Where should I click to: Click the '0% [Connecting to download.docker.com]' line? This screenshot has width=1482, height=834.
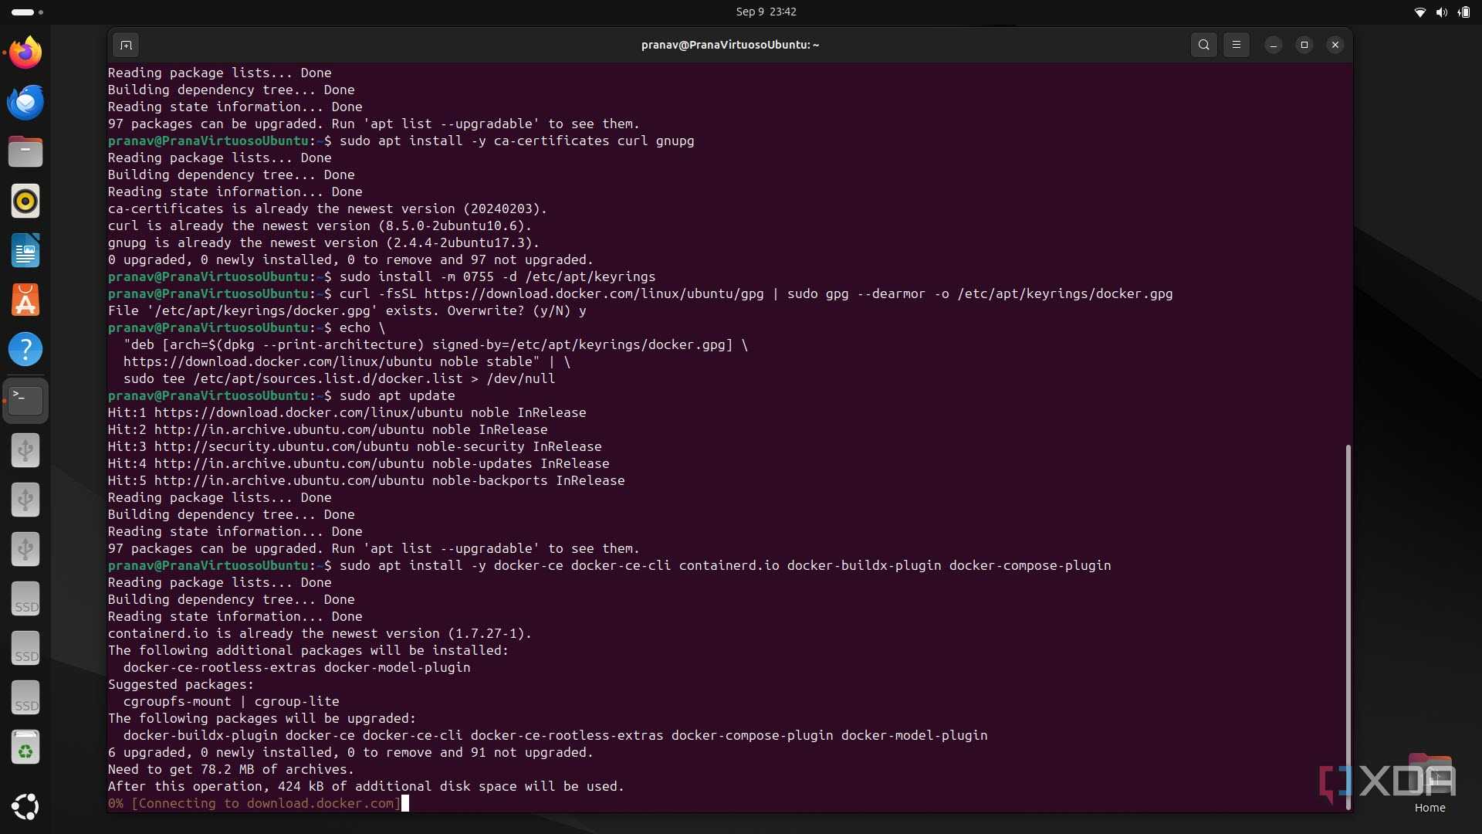coord(255,803)
